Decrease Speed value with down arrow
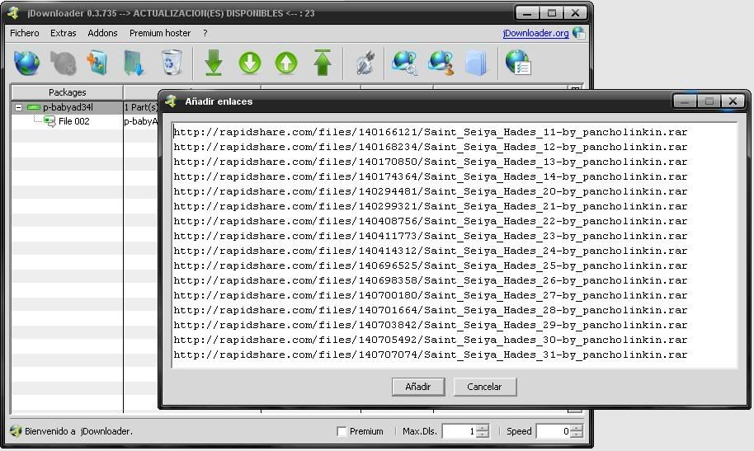 click(x=577, y=435)
